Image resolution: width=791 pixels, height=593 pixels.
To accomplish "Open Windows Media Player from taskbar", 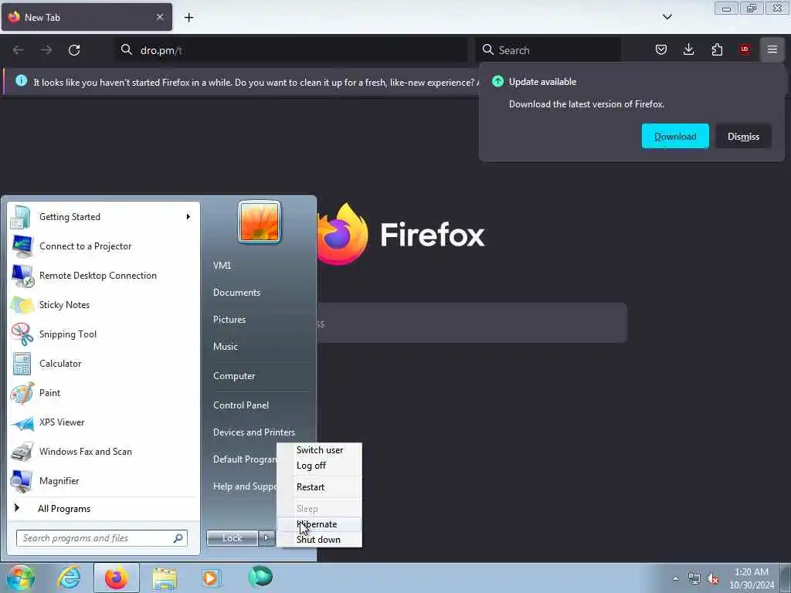I will coord(211,578).
